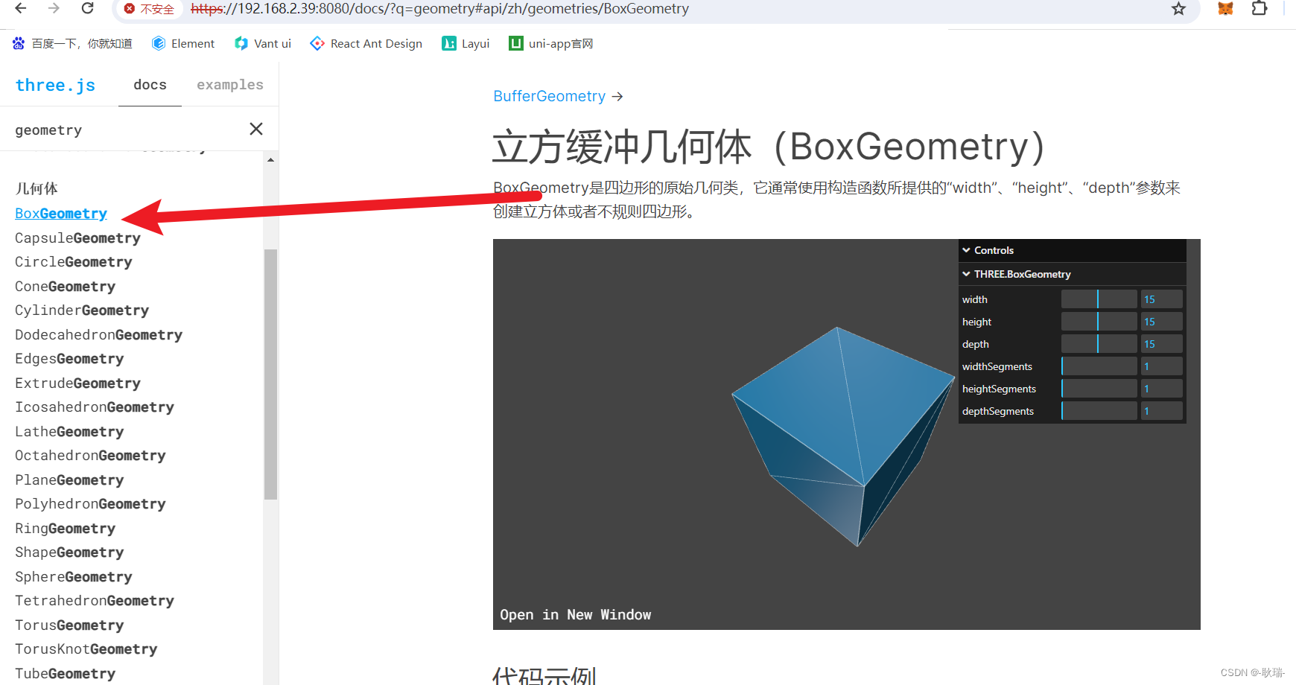Image resolution: width=1296 pixels, height=685 pixels.
Task: Open SphereGeometry docs page
Action: coord(74,577)
